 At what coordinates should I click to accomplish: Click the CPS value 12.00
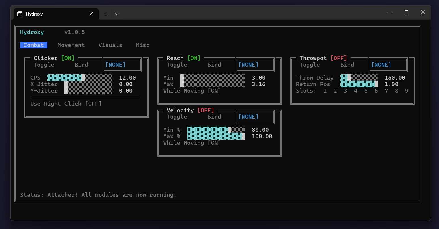(127, 78)
